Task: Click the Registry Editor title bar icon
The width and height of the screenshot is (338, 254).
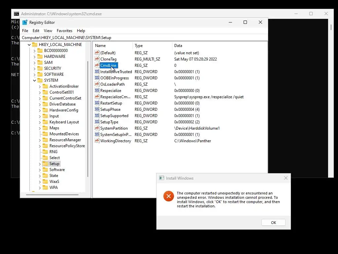Action: tap(25, 22)
